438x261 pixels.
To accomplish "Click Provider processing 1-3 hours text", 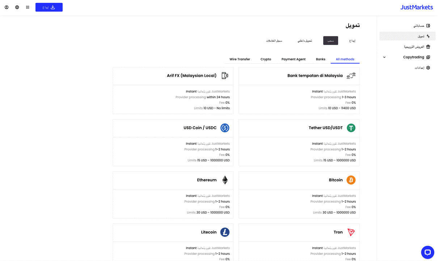I will coord(333,97).
